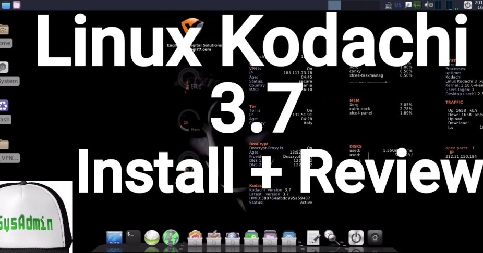Click the glossy green sphere dock icon
Viewport: 483px width, 253px height.
click(x=152, y=237)
